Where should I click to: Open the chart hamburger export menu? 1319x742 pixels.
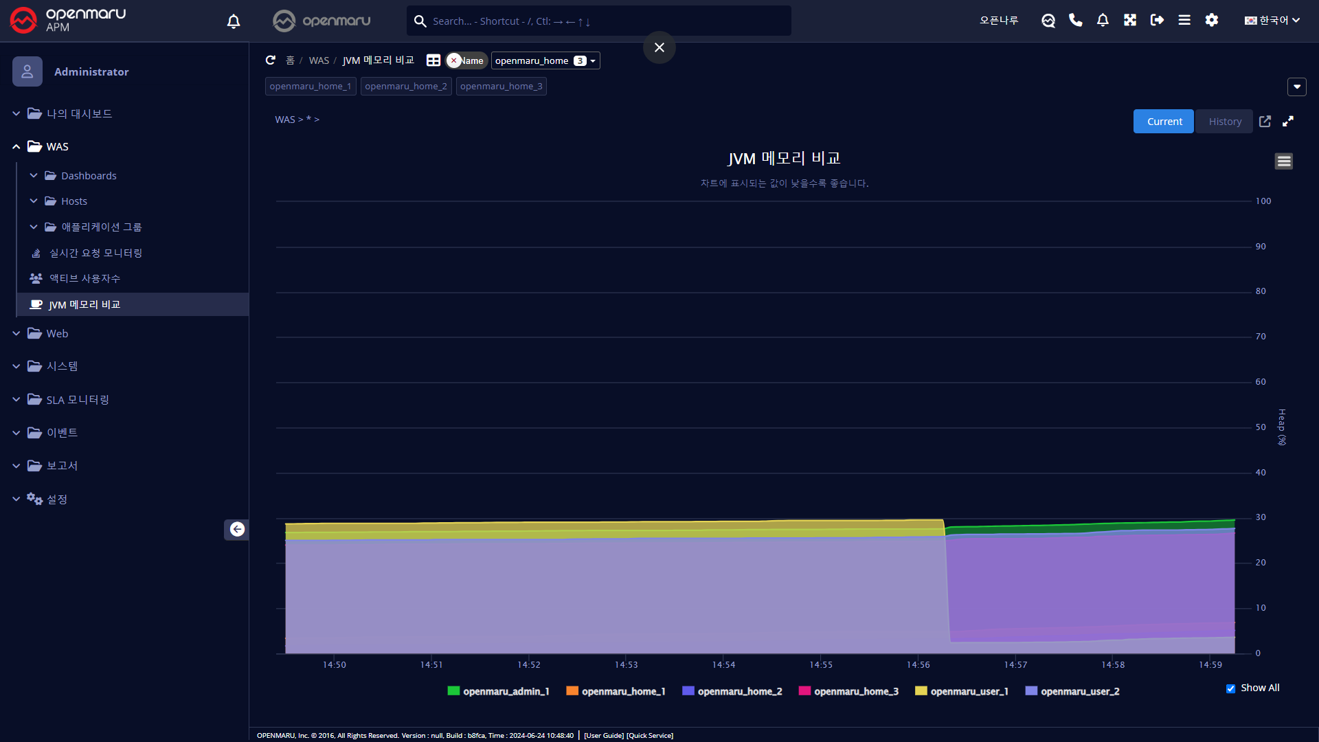coord(1283,161)
